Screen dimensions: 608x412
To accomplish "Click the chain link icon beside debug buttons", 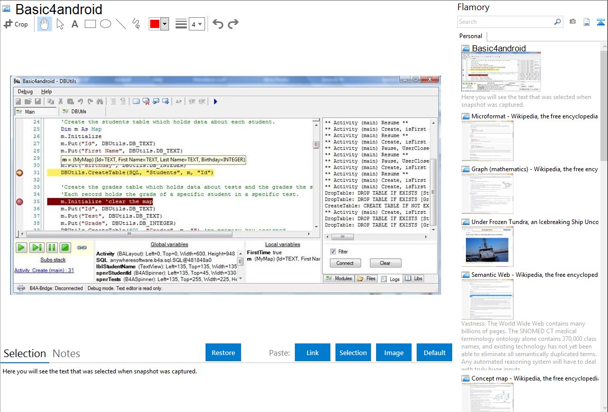I will 81,247.
